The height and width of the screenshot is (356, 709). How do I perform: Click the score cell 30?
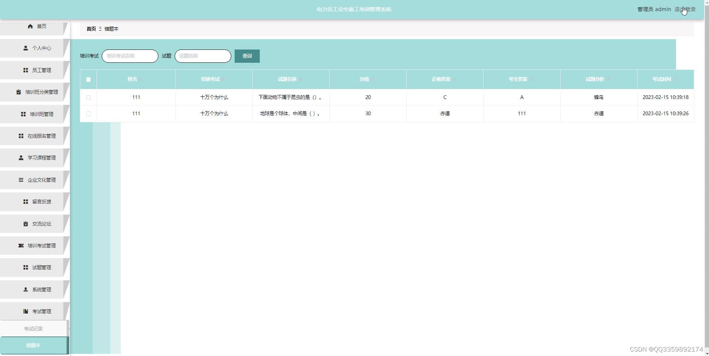click(368, 114)
